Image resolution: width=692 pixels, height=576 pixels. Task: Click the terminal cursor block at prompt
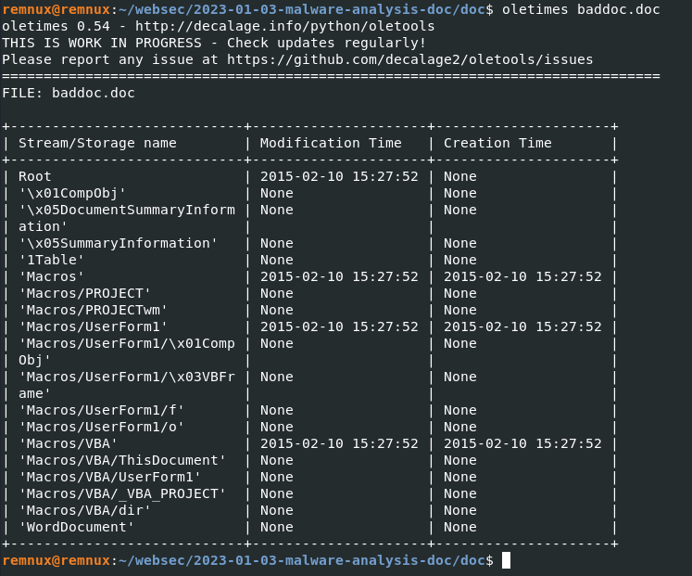(506, 560)
